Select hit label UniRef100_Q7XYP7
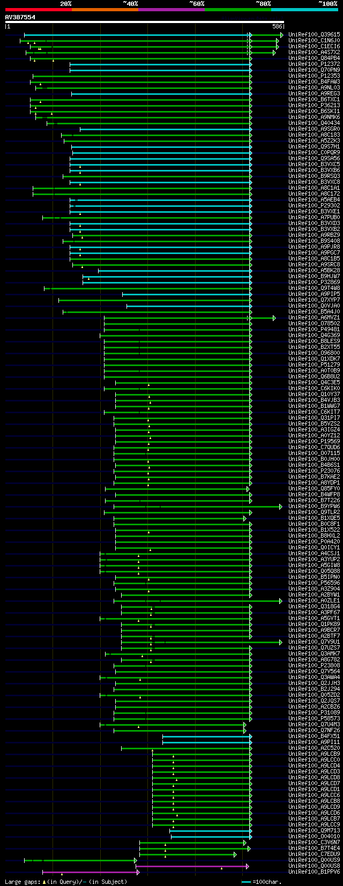 tap(314, 300)
